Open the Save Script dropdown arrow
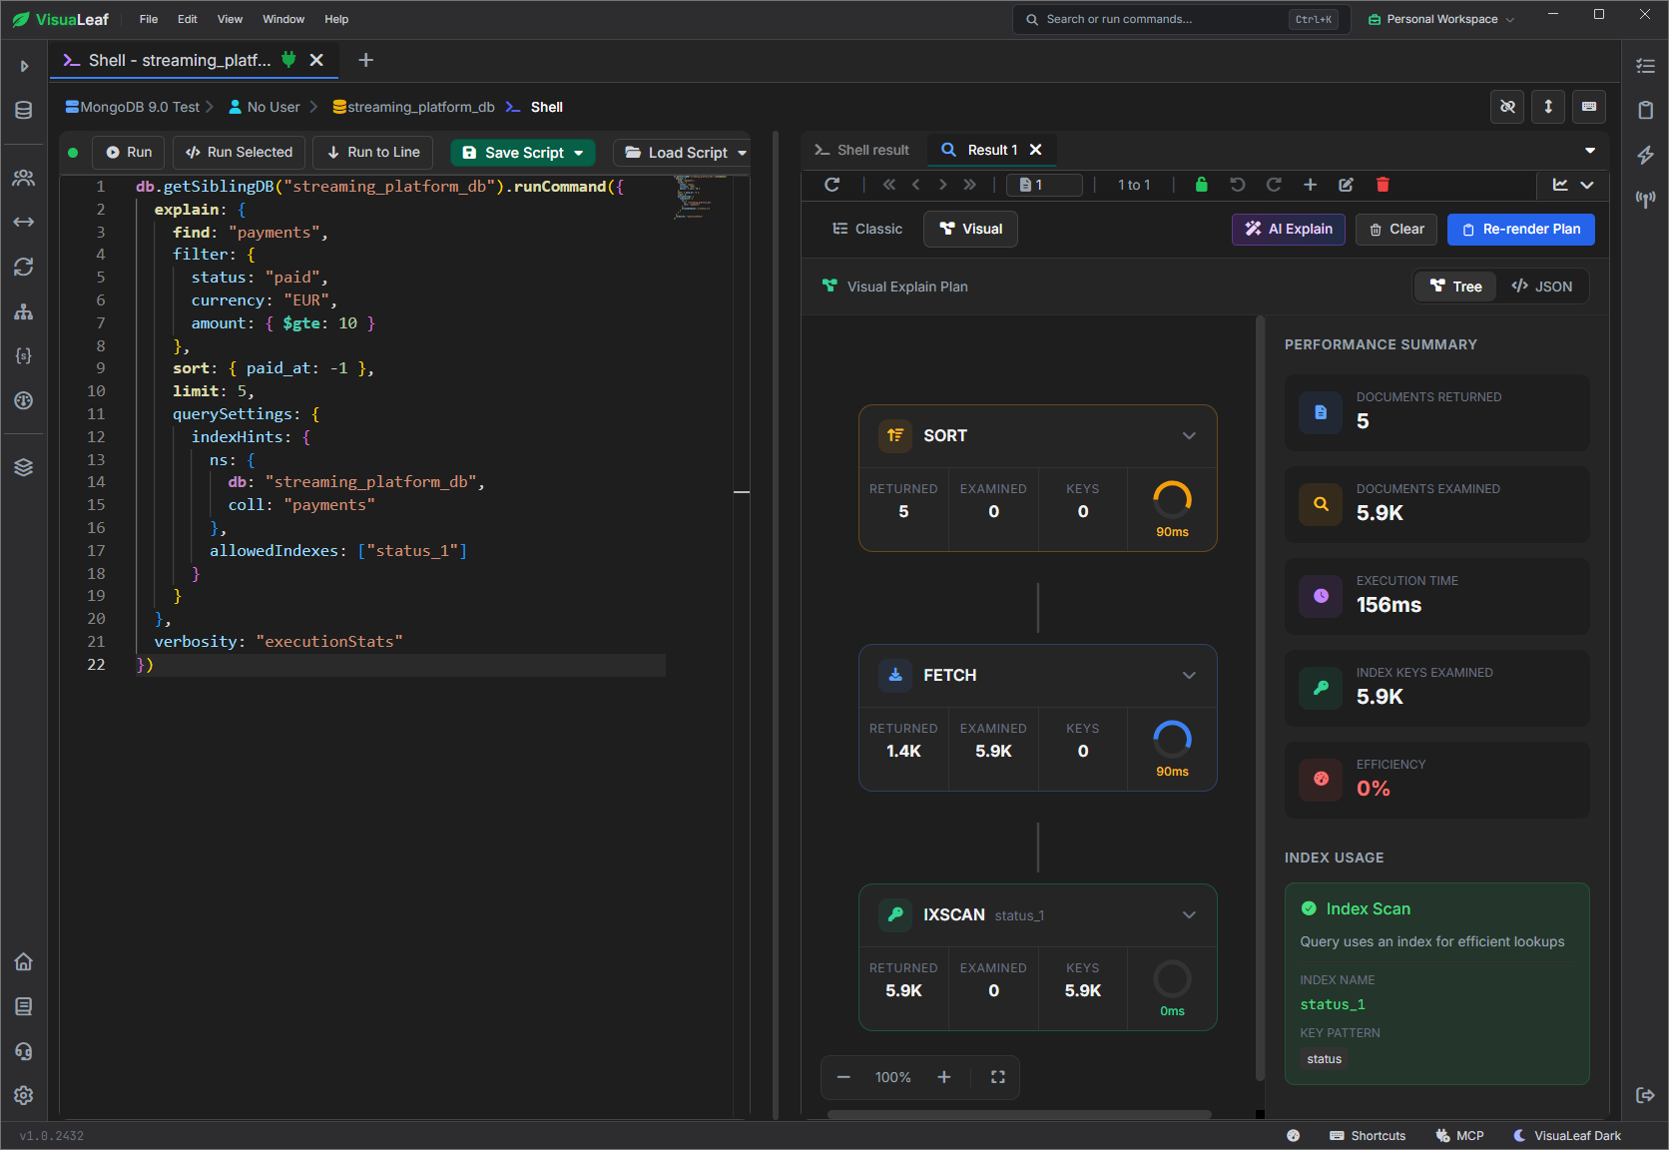This screenshot has width=1669, height=1150. (579, 153)
